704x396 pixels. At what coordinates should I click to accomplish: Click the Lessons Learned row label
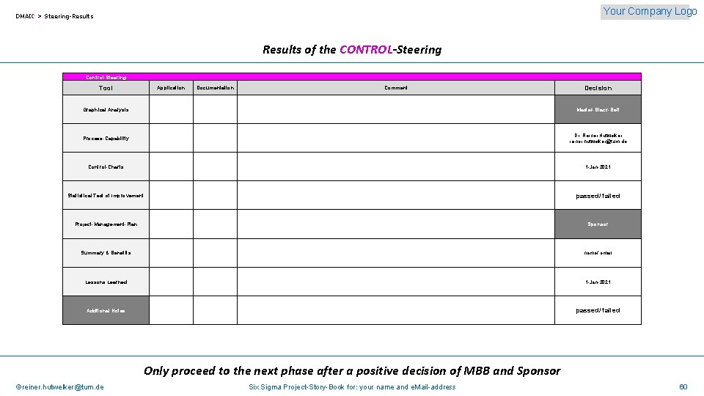(106, 282)
